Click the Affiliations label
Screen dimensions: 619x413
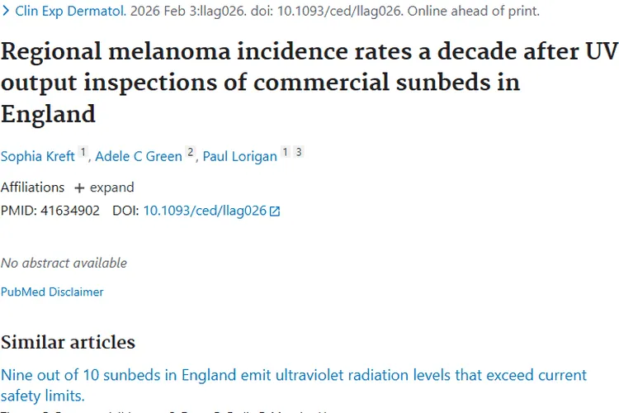pos(32,188)
